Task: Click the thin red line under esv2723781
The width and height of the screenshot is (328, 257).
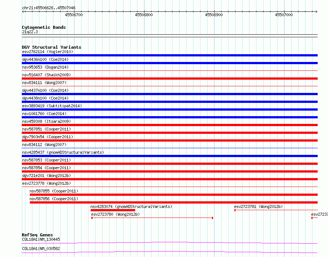Action: [x=276, y=210]
